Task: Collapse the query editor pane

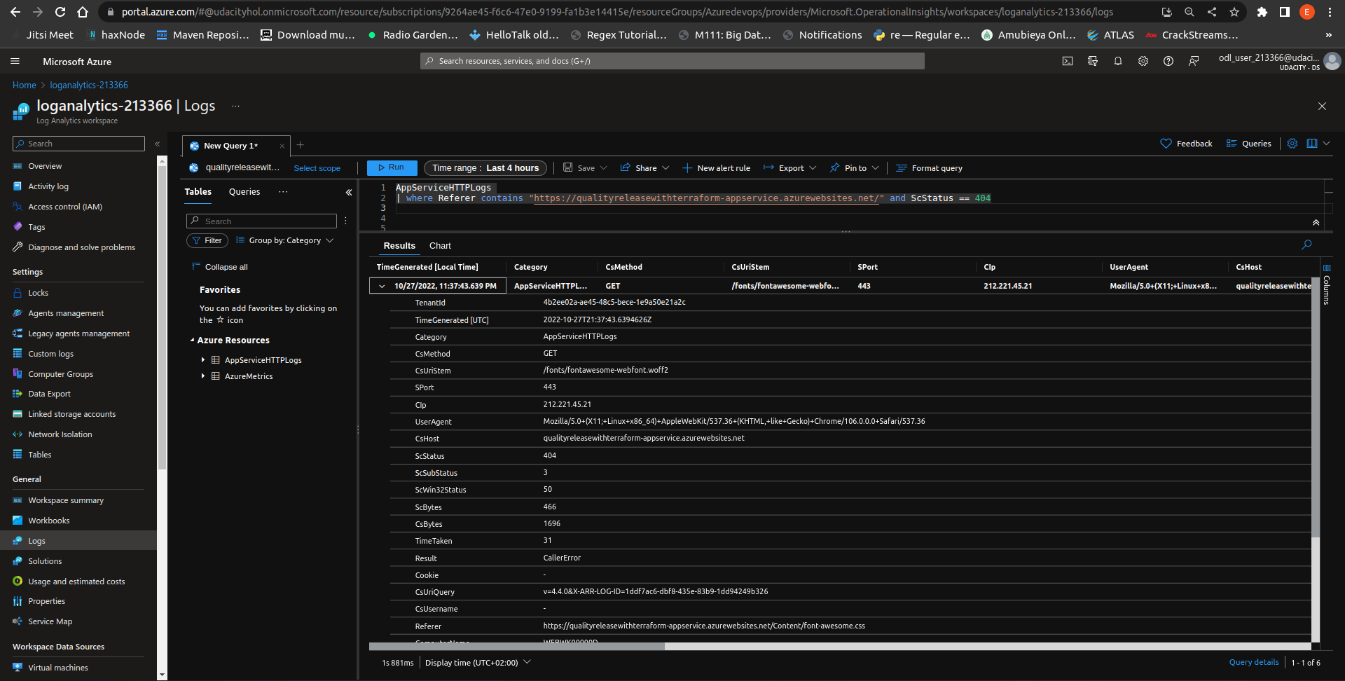Action: coord(1316,222)
